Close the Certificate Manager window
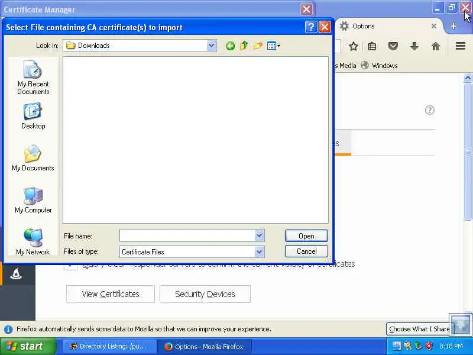This screenshot has width=473, height=355. coord(306,9)
